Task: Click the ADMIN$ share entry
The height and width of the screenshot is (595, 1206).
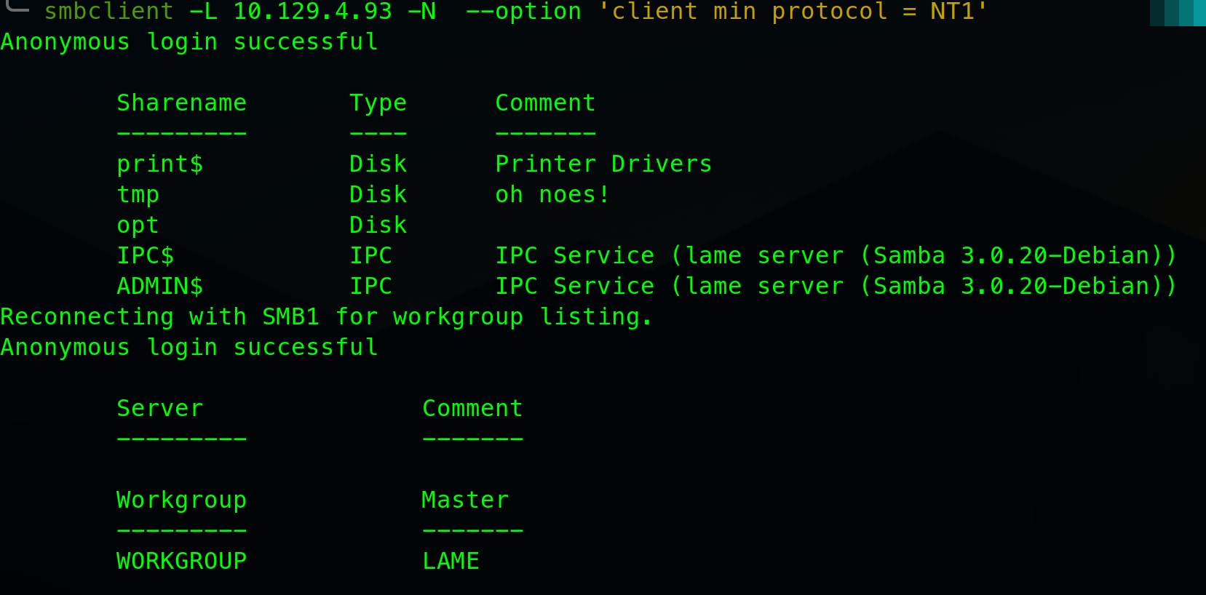Action: (x=160, y=287)
